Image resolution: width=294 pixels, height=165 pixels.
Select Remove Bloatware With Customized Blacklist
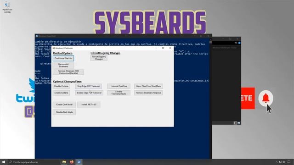68,72
